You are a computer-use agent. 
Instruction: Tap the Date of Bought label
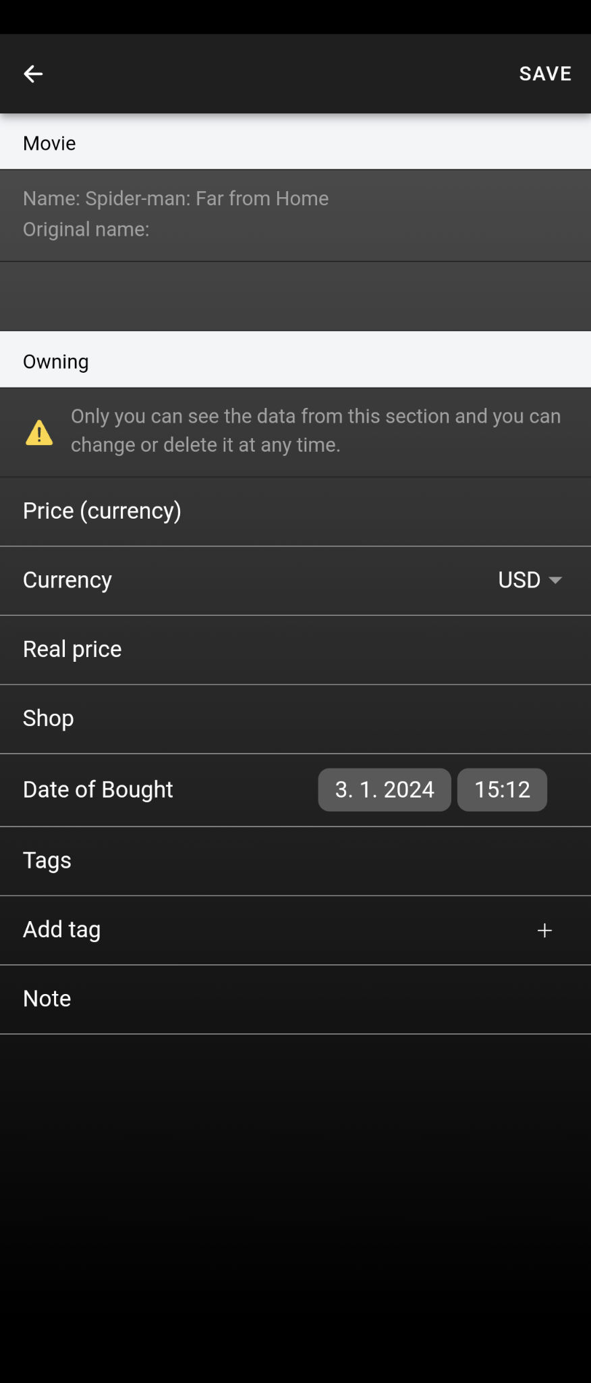tap(98, 789)
